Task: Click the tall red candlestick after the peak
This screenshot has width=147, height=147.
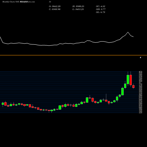Action: (131, 80)
